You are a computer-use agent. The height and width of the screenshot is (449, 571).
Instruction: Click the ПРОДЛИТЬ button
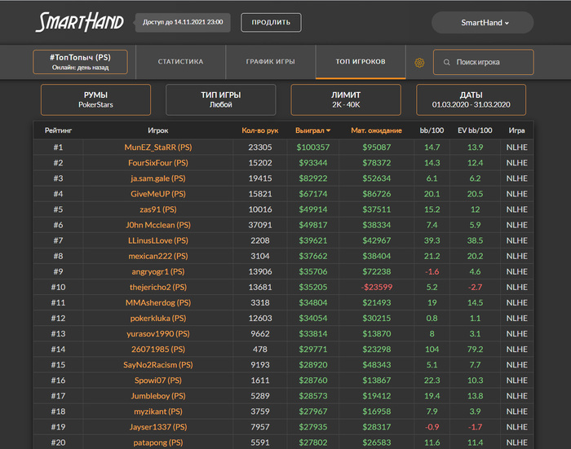[271, 23]
